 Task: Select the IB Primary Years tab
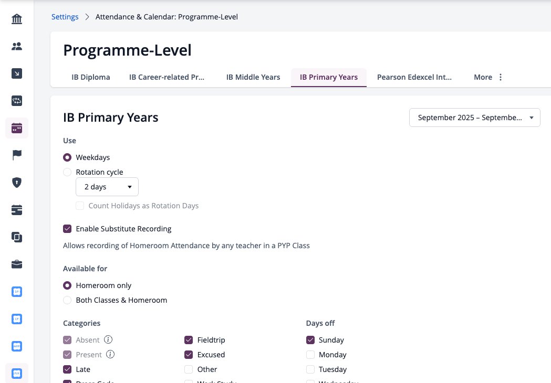point(329,77)
